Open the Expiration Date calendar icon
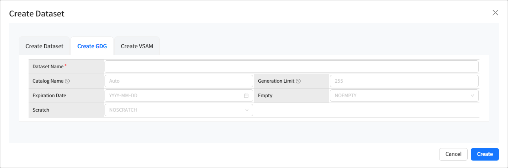Viewport: 508px width, 168px height. click(x=246, y=96)
